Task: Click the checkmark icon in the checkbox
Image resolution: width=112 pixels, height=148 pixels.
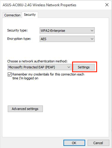Action: tap(10, 74)
